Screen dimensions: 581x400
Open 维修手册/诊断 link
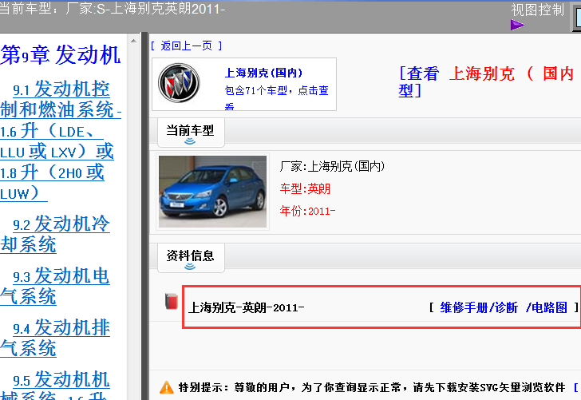[x=479, y=307]
